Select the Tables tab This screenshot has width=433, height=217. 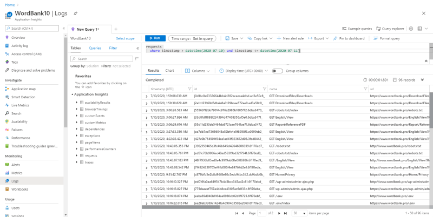click(x=76, y=48)
